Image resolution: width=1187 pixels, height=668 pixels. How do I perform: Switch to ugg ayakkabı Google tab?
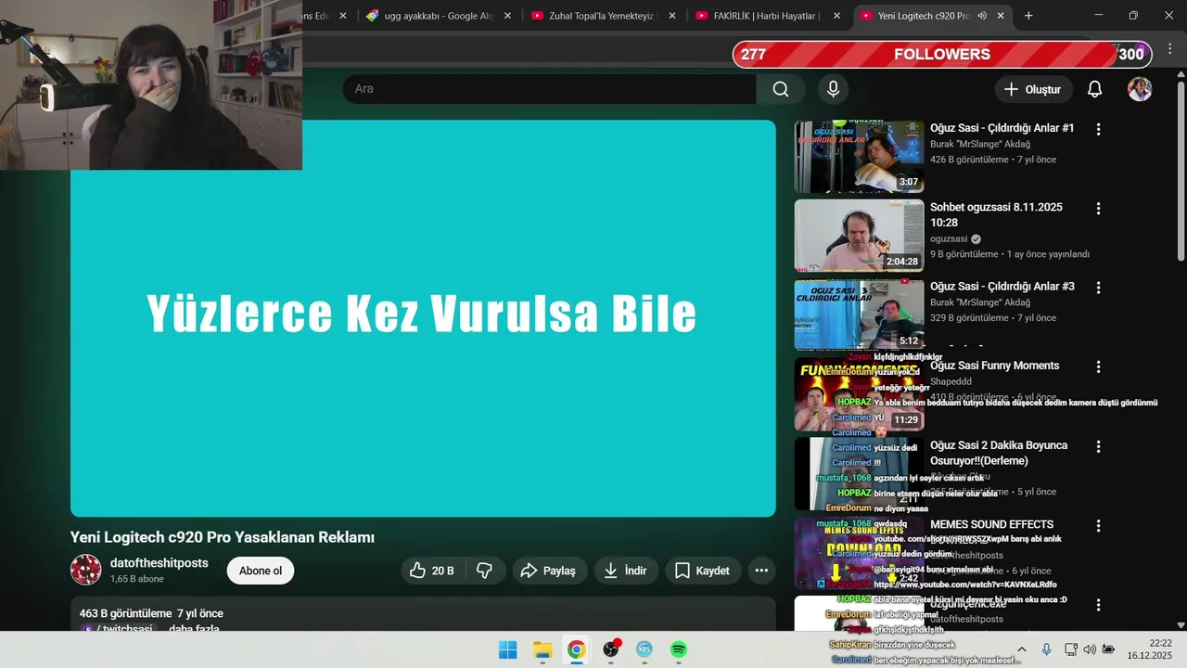[440, 16]
